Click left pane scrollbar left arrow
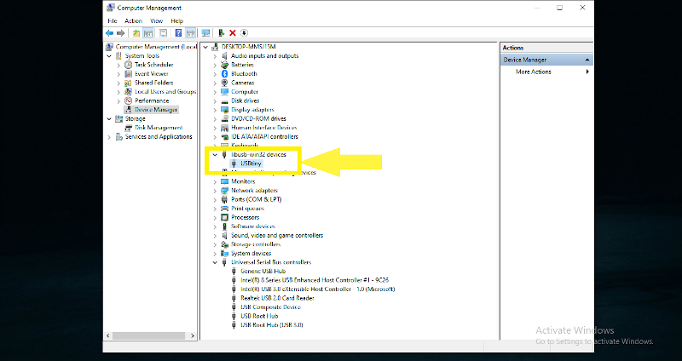Screen dimensions: 682x361 coord(108,335)
